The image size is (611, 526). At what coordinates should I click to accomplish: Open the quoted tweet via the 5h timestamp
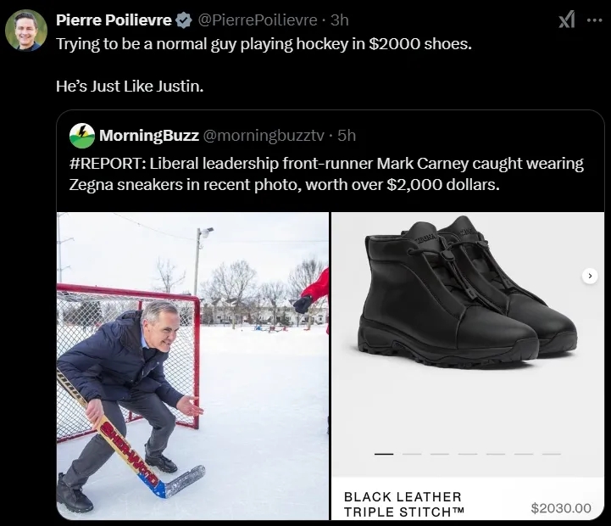click(x=346, y=135)
